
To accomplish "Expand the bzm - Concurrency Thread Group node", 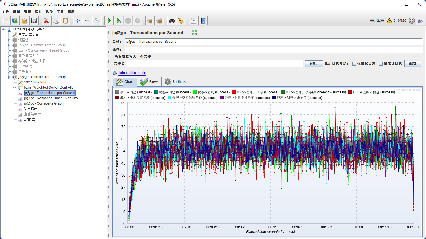I will (9, 50).
